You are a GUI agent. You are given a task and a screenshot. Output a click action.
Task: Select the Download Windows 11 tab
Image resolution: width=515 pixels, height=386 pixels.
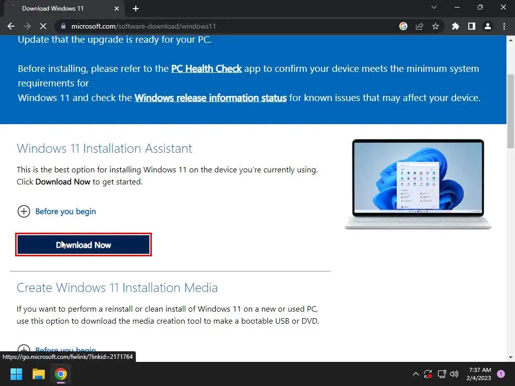click(64, 9)
